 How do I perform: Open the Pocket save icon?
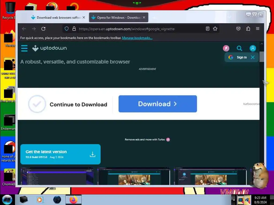(238, 29)
